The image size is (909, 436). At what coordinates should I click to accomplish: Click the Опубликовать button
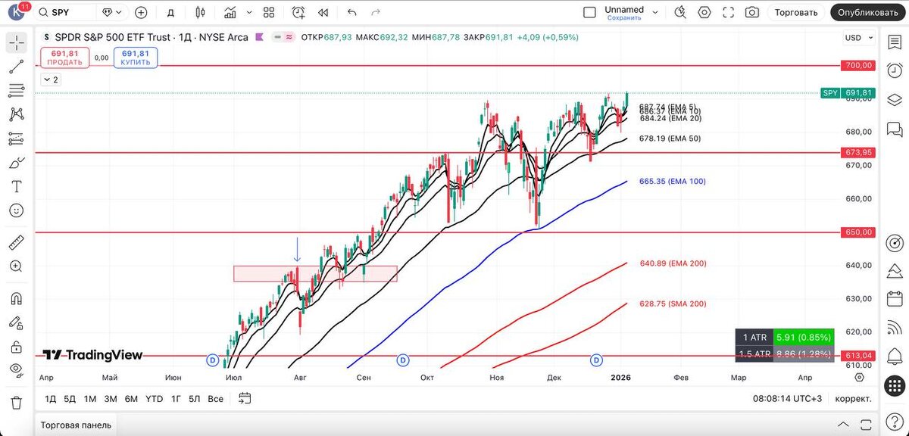(x=869, y=12)
